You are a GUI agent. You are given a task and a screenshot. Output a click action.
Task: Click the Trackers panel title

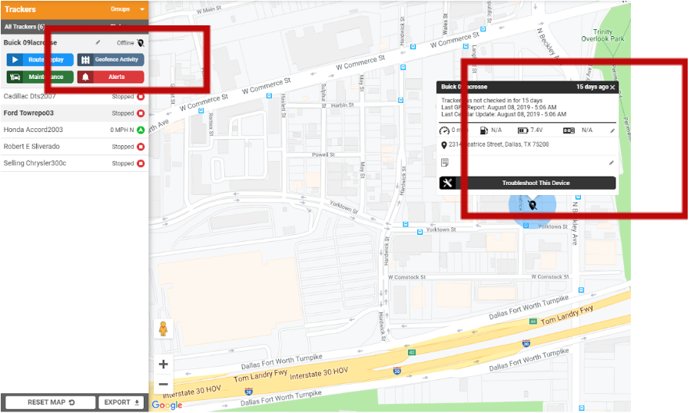click(20, 9)
